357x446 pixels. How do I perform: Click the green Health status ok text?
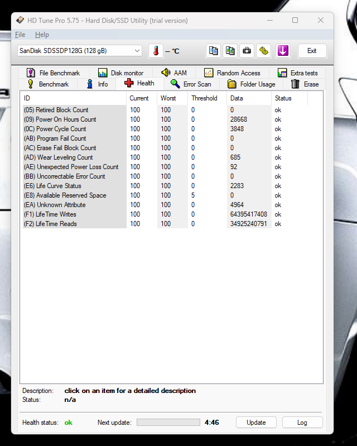coord(69,423)
